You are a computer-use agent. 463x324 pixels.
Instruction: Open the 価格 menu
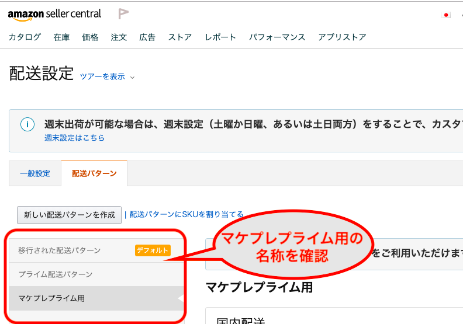coord(90,37)
